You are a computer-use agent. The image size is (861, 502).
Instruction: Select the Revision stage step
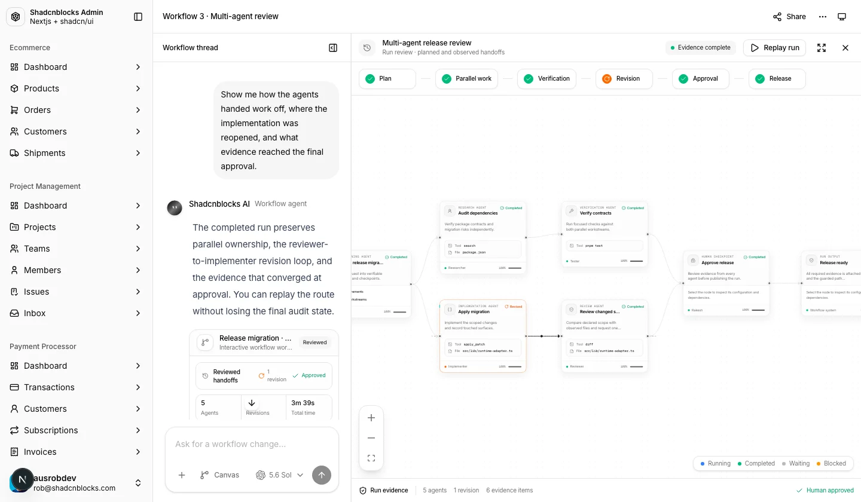pos(624,79)
